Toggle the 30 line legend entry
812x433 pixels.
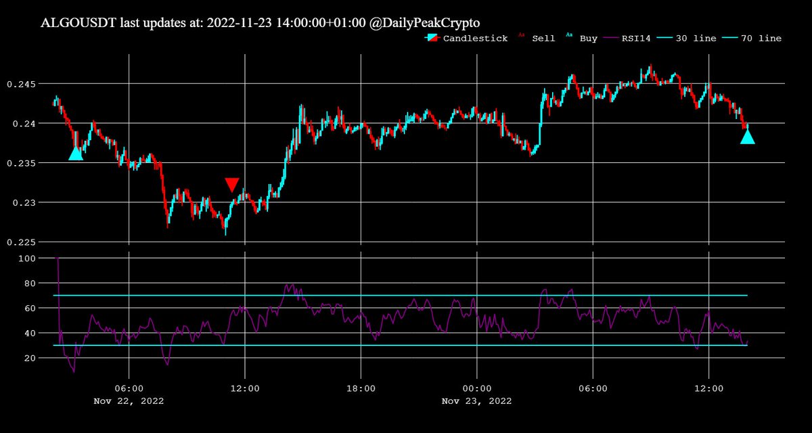[x=685, y=39]
